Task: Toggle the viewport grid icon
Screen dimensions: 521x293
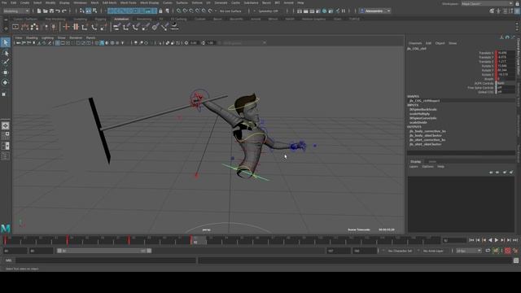Action: [x=58, y=43]
